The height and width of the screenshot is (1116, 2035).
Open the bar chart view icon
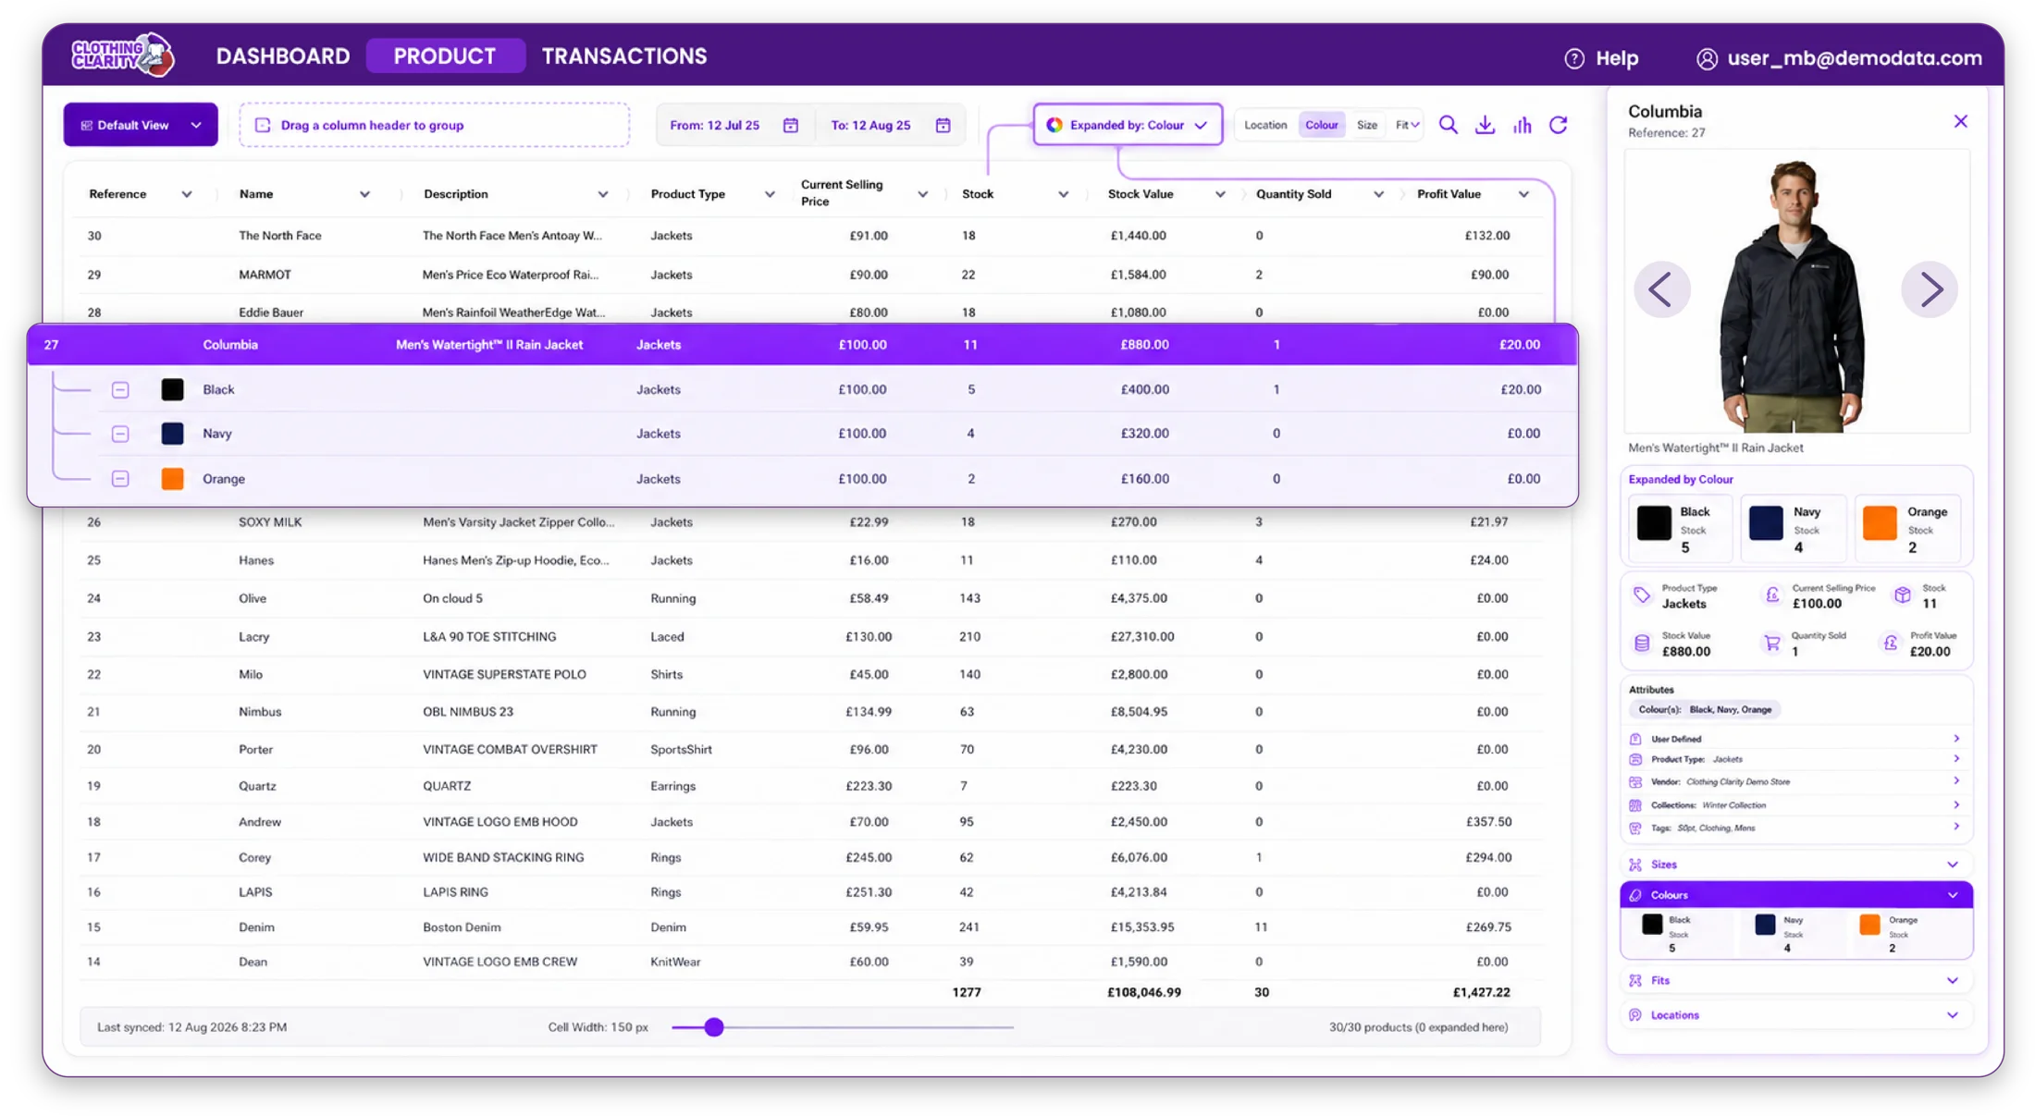[1522, 125]
